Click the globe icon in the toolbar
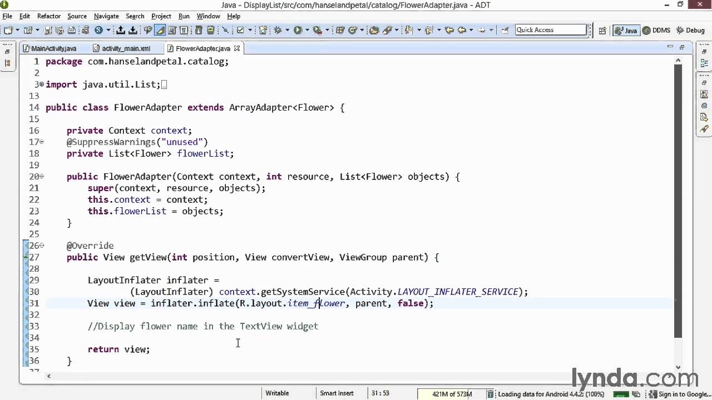The width and height of the screenshot is (712, 400). [99, 30]
